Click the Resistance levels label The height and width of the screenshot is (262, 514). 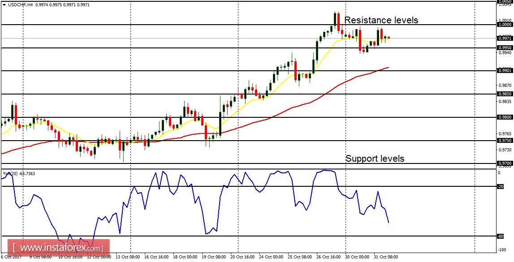381,20
